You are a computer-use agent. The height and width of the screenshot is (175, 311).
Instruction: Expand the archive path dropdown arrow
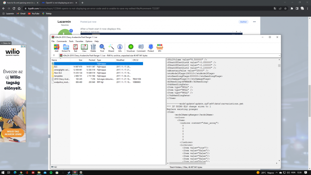[279, 56]
